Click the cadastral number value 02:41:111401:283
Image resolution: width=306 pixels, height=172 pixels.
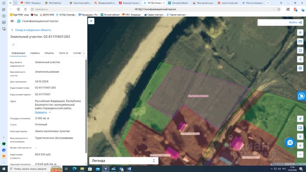[x=45, y=88]
